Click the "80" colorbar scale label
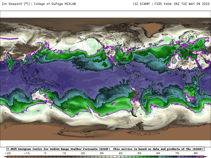The height and width of the screenshot is (158, 211). (x=196, y=153)
